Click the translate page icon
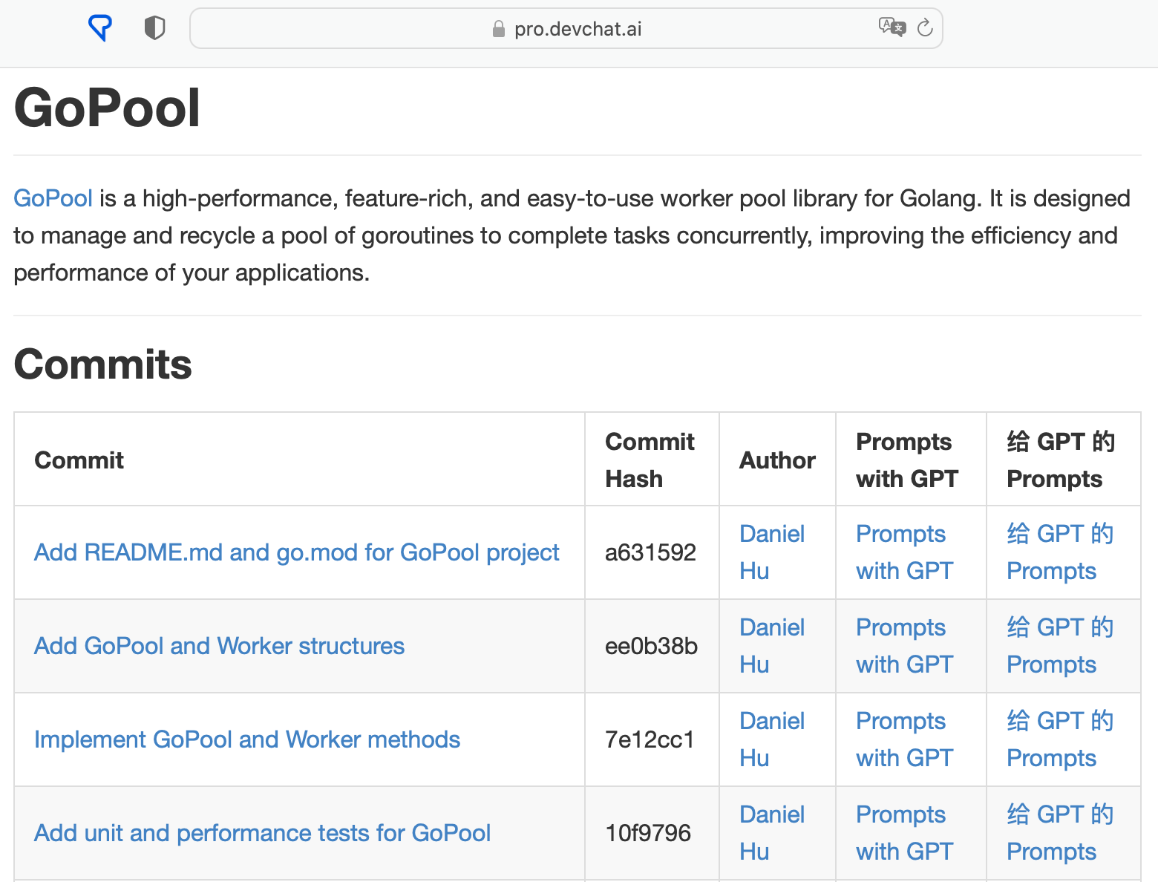1158x882 pixels. point(892,27)
